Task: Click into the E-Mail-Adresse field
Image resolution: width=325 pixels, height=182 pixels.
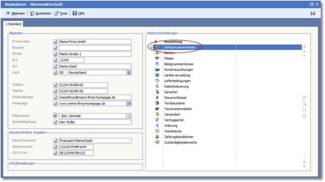Action: click(x=95, y=97)
